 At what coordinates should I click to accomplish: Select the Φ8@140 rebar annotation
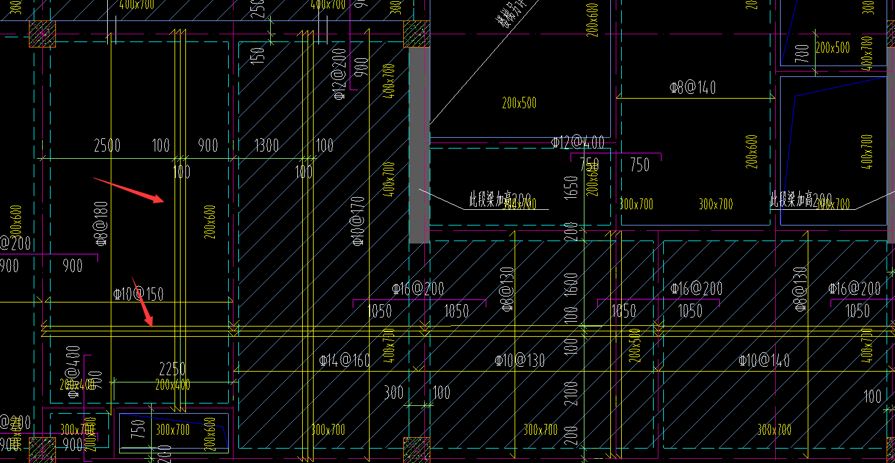pyautogui.click(x=693, y=88)
